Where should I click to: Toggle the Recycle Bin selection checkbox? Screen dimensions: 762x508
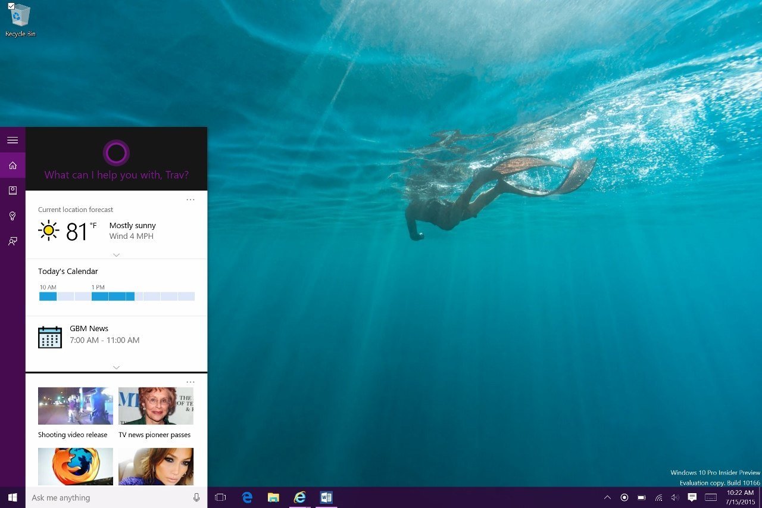[x=11, y=6]
